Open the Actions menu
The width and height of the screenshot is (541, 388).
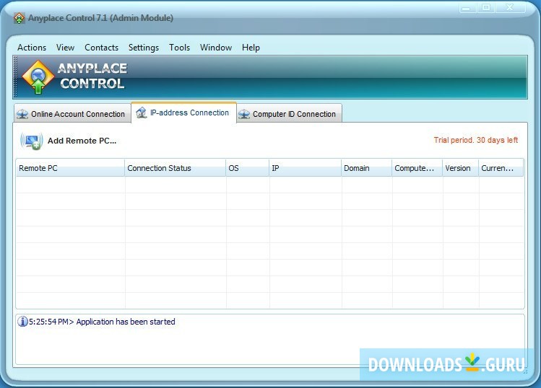tap(32, 47)
